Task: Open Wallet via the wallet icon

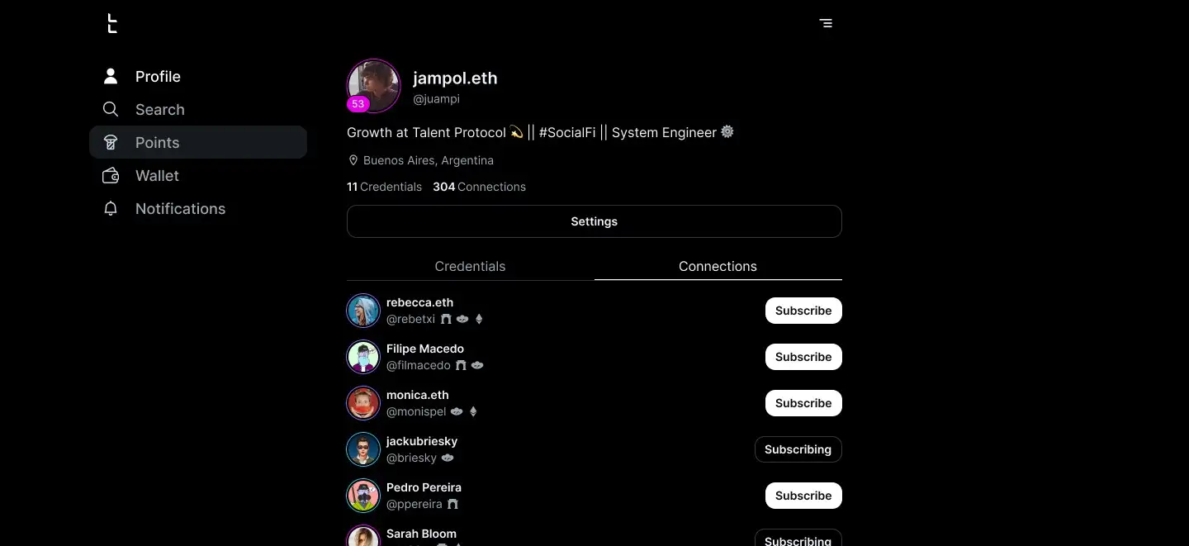Action: 111,175
